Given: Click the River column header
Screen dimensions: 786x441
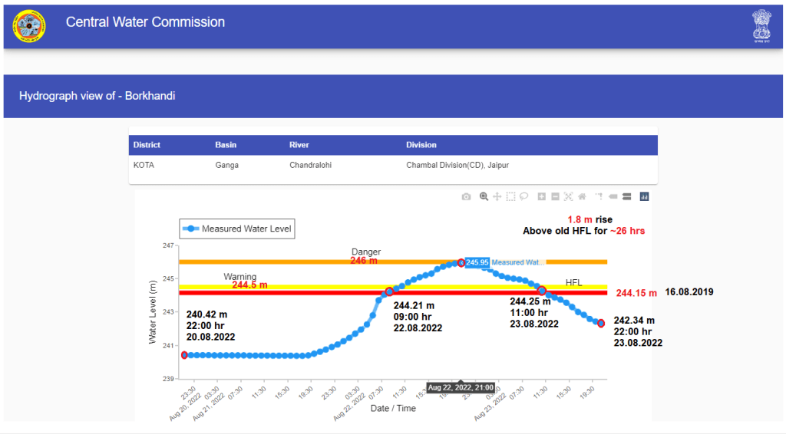Looking at the screenshot, I should tap(299, 145).
